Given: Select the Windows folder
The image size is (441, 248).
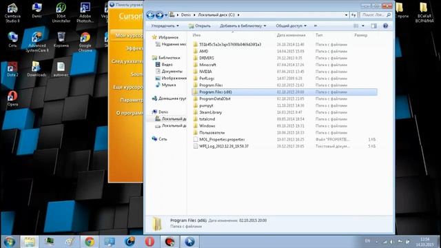Looking at the screenshot, I should [x=285, y=125].
